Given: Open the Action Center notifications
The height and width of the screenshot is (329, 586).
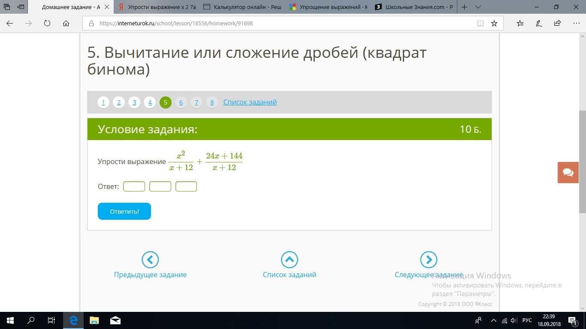Looking at the screenshot, I should tap(573, 320).
